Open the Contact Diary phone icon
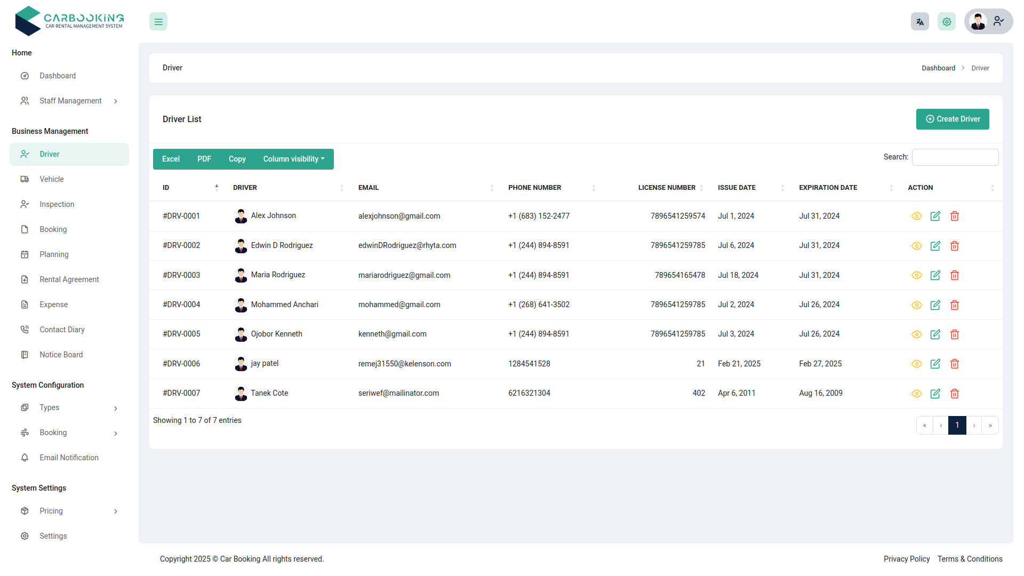The height and width of the screenshot is (576, 1024). (x=25, y=330)
